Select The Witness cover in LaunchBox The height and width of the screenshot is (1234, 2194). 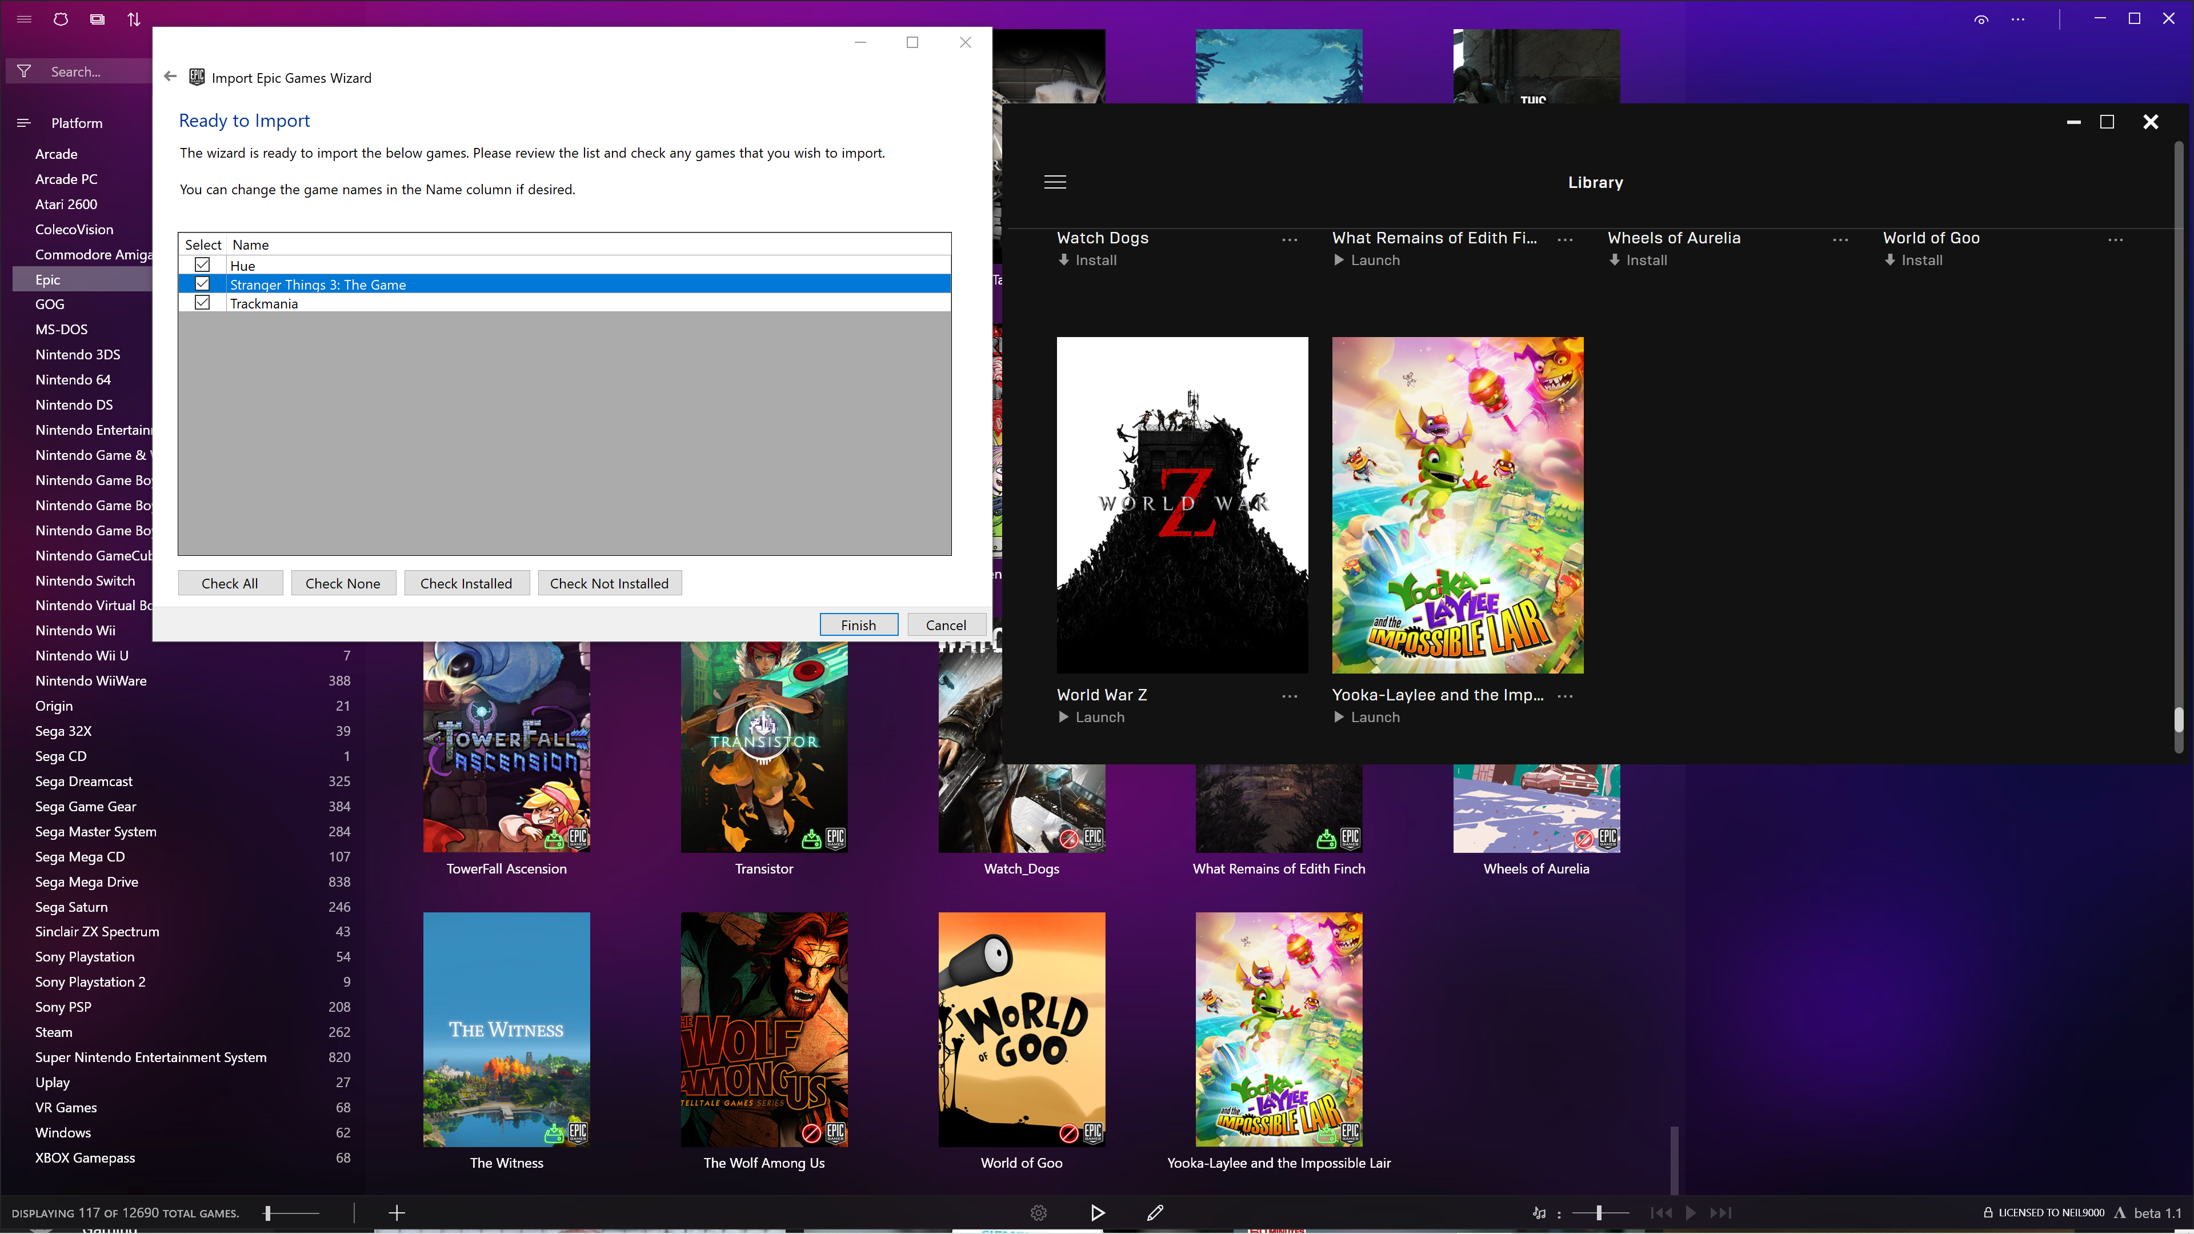507,1029
